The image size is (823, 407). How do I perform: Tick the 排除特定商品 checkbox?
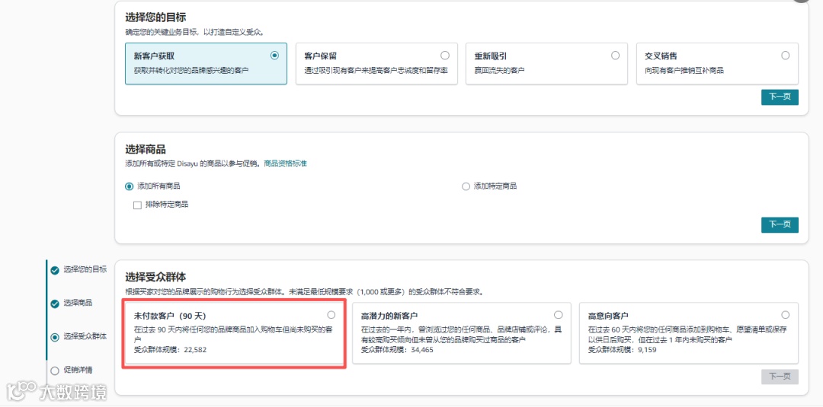[137, 205]
